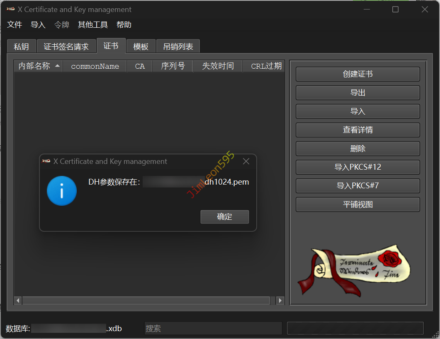Viewport: 440px width, 339px height.
Task: Open the 导入 menu in menu bar
Action: tap(38, 25)
